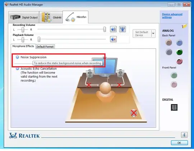194x151 pixels.
Task: Open Device advanced settings link
Action: pos(172,16)
